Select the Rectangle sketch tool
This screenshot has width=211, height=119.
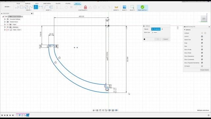pyautogui.click(x=21, y=7)
